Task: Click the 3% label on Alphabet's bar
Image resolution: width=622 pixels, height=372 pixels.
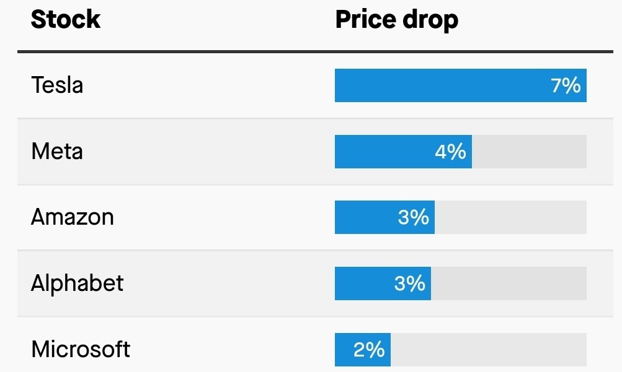Action: point(409,283)
